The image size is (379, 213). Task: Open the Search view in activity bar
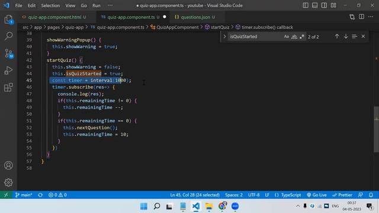click(8, 36)
